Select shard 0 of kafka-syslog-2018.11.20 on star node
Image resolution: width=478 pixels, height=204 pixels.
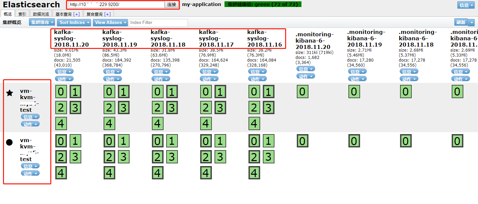tap(61, 92)
